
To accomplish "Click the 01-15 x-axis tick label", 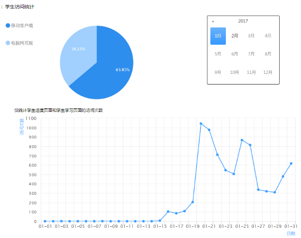I will (160, 226).
